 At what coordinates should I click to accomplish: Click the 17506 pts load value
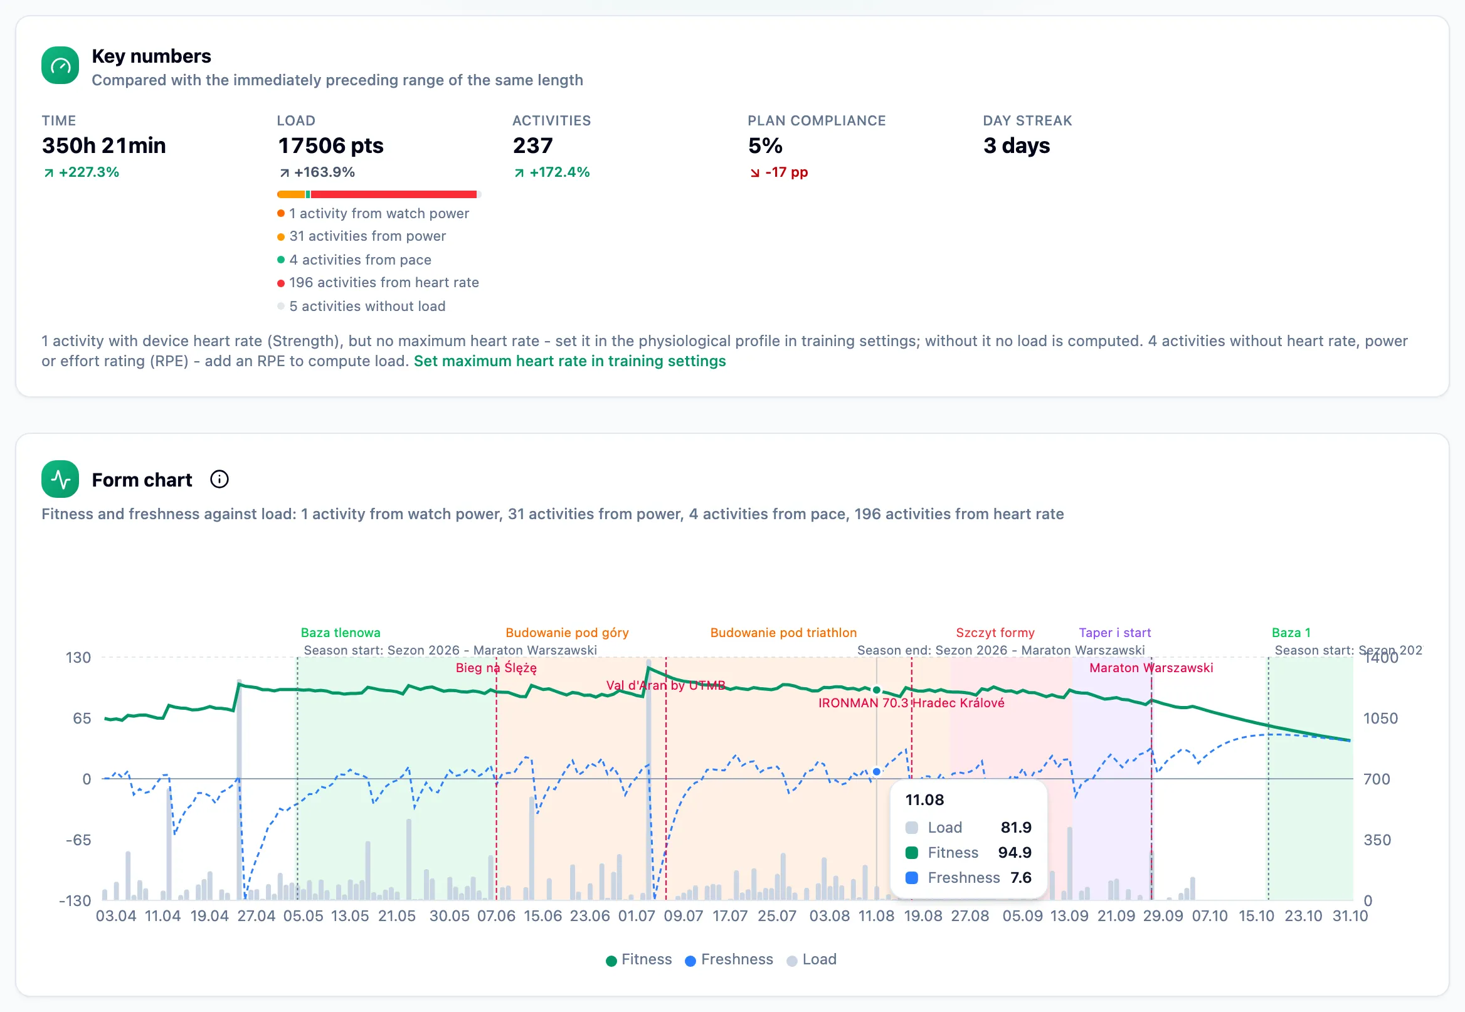(x=331, y=146)
